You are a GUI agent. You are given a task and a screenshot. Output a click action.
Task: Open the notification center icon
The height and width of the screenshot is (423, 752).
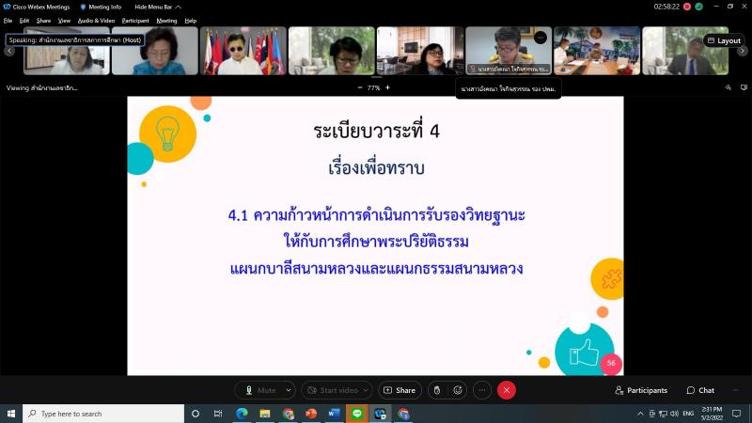coord(737,414)
